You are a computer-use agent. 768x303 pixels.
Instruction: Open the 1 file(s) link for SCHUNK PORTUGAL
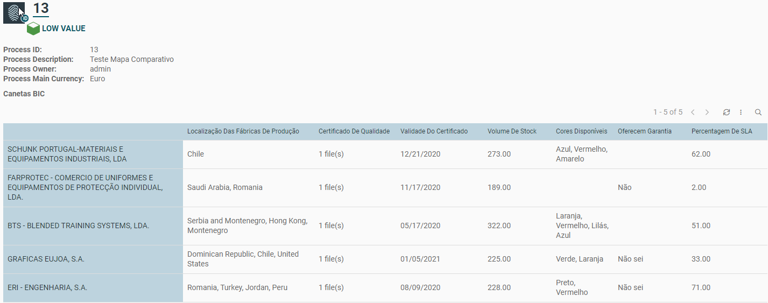[x=331, y=154]
